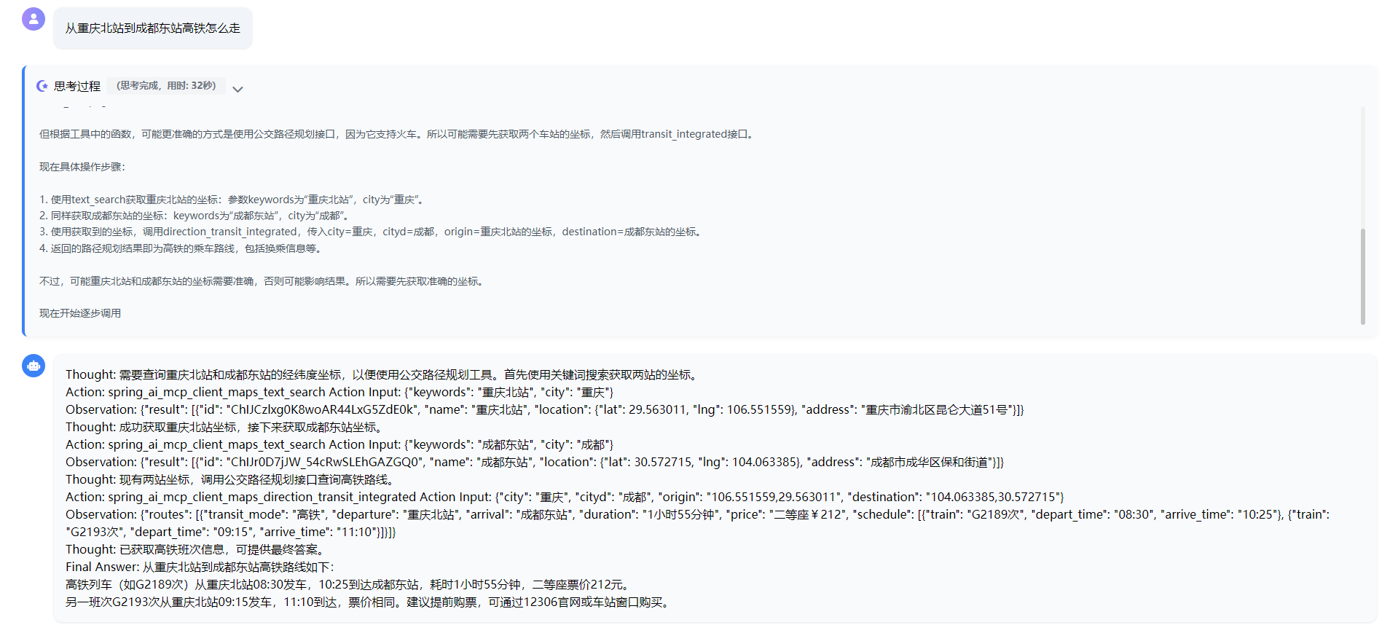Click the Observation line with 成都市成华区保和街道
Image resolution: width=1390 pixels, height=641 pixels.
pyautogui.click(x=535, y=462)
